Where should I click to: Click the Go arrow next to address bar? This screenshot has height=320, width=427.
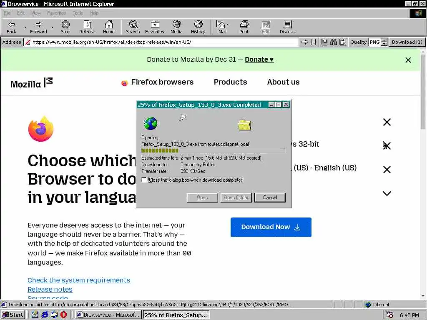point(304,42)
